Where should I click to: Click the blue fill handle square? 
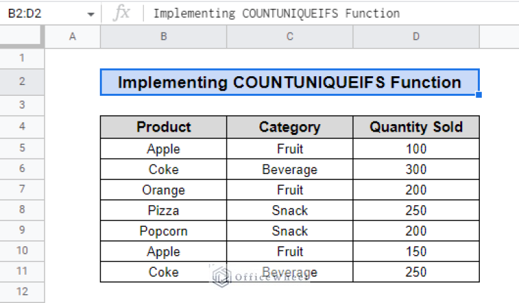click(479, 95)
